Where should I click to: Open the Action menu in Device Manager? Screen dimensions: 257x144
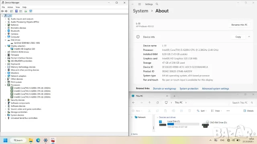(10, 7)
